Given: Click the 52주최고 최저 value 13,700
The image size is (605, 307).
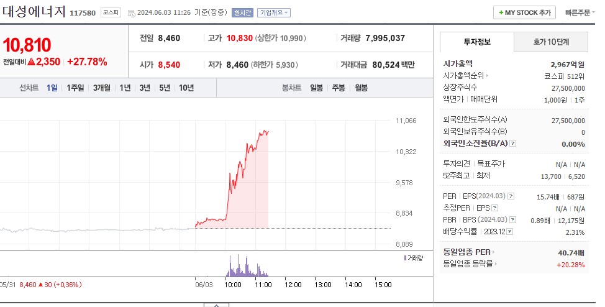Looking at the screenshot, I should pyautogui.click(x=551, y=176).
